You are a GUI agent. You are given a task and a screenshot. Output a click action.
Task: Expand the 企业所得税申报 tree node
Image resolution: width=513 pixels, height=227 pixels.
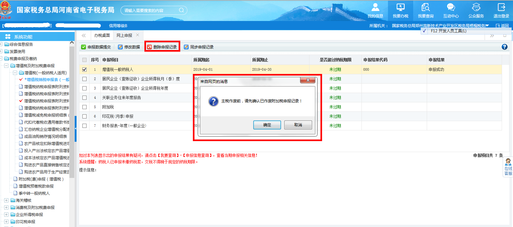tap(6, 215)
